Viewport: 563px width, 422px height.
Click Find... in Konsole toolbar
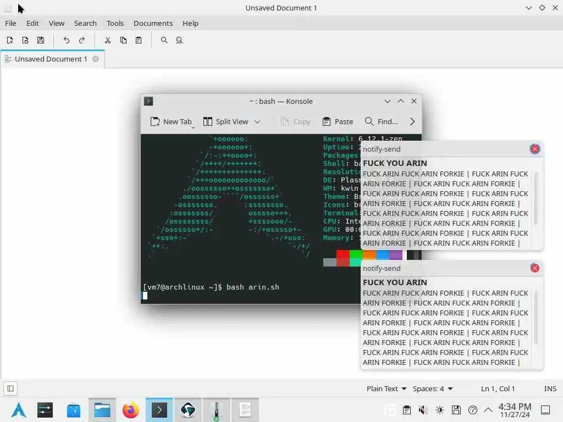point(382,121)
